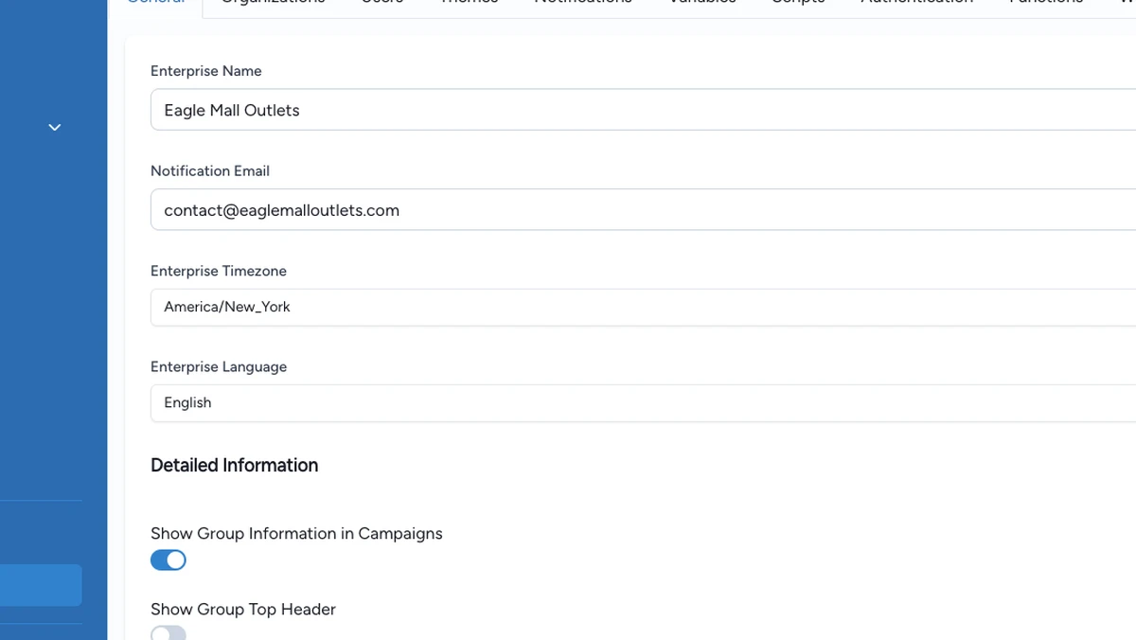
Task: Select the 'Show Group Top Header' label
Action: 243,610
